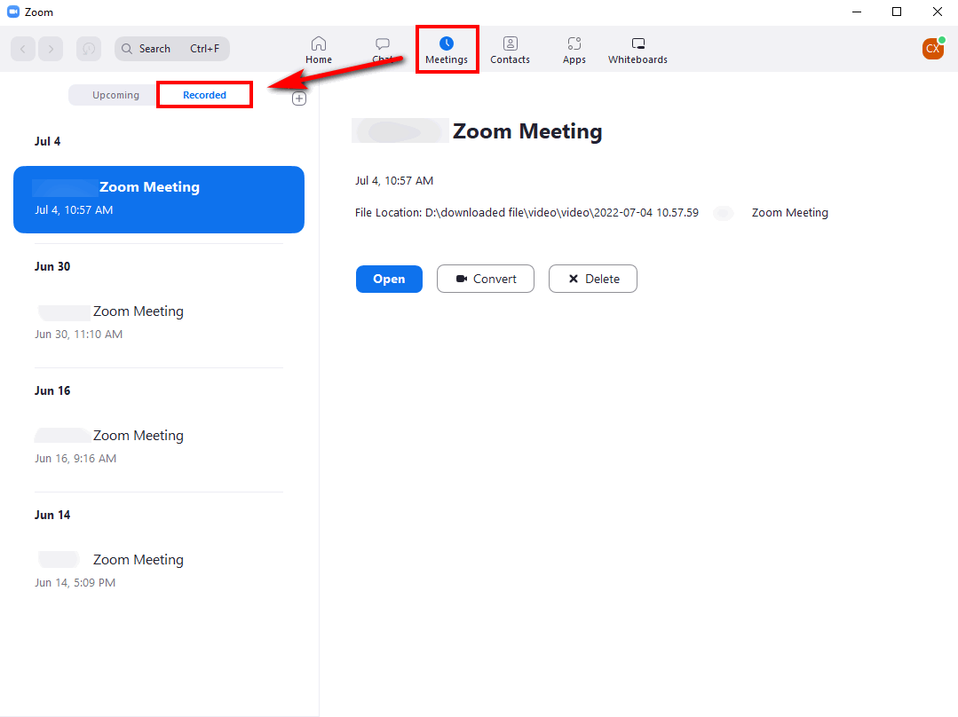Open the Whiteboards tab
958x717 pixels.
tap(637, 50)
